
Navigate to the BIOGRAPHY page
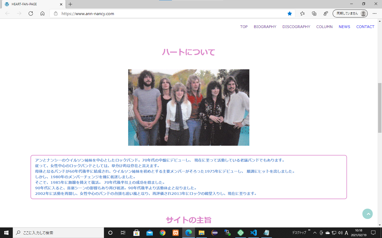[265, 27]
